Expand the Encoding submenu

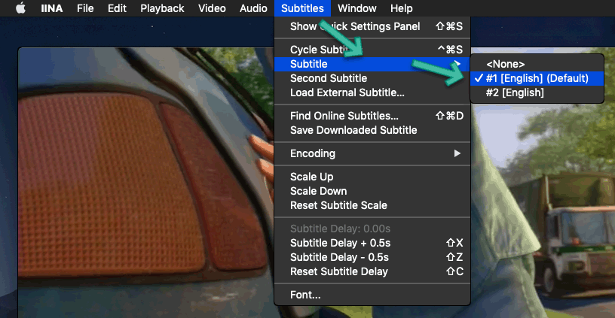click(372, 153)
